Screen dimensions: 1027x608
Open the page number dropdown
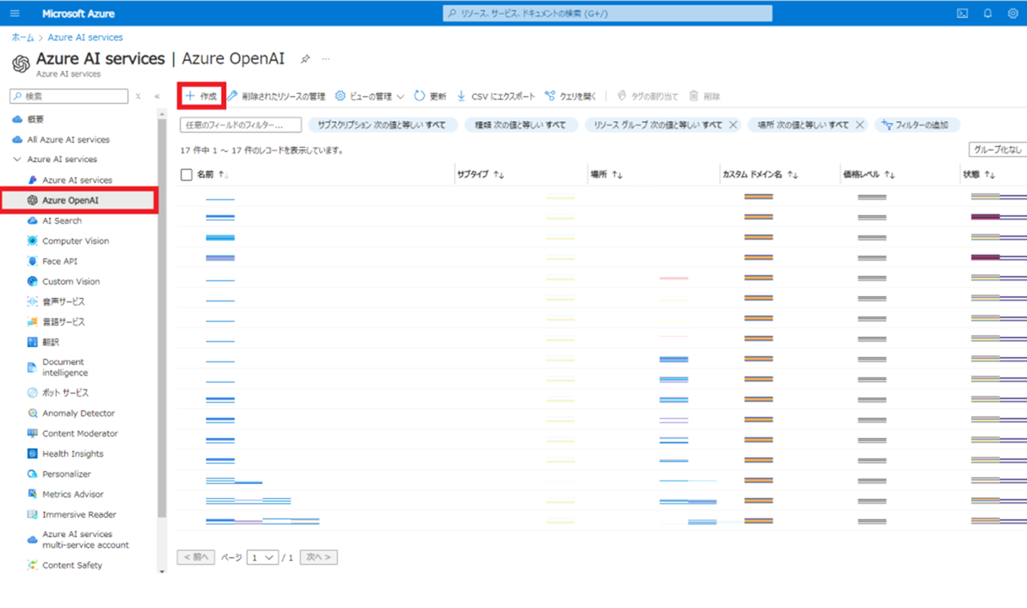pyautogui.click(x=263, y=557)
